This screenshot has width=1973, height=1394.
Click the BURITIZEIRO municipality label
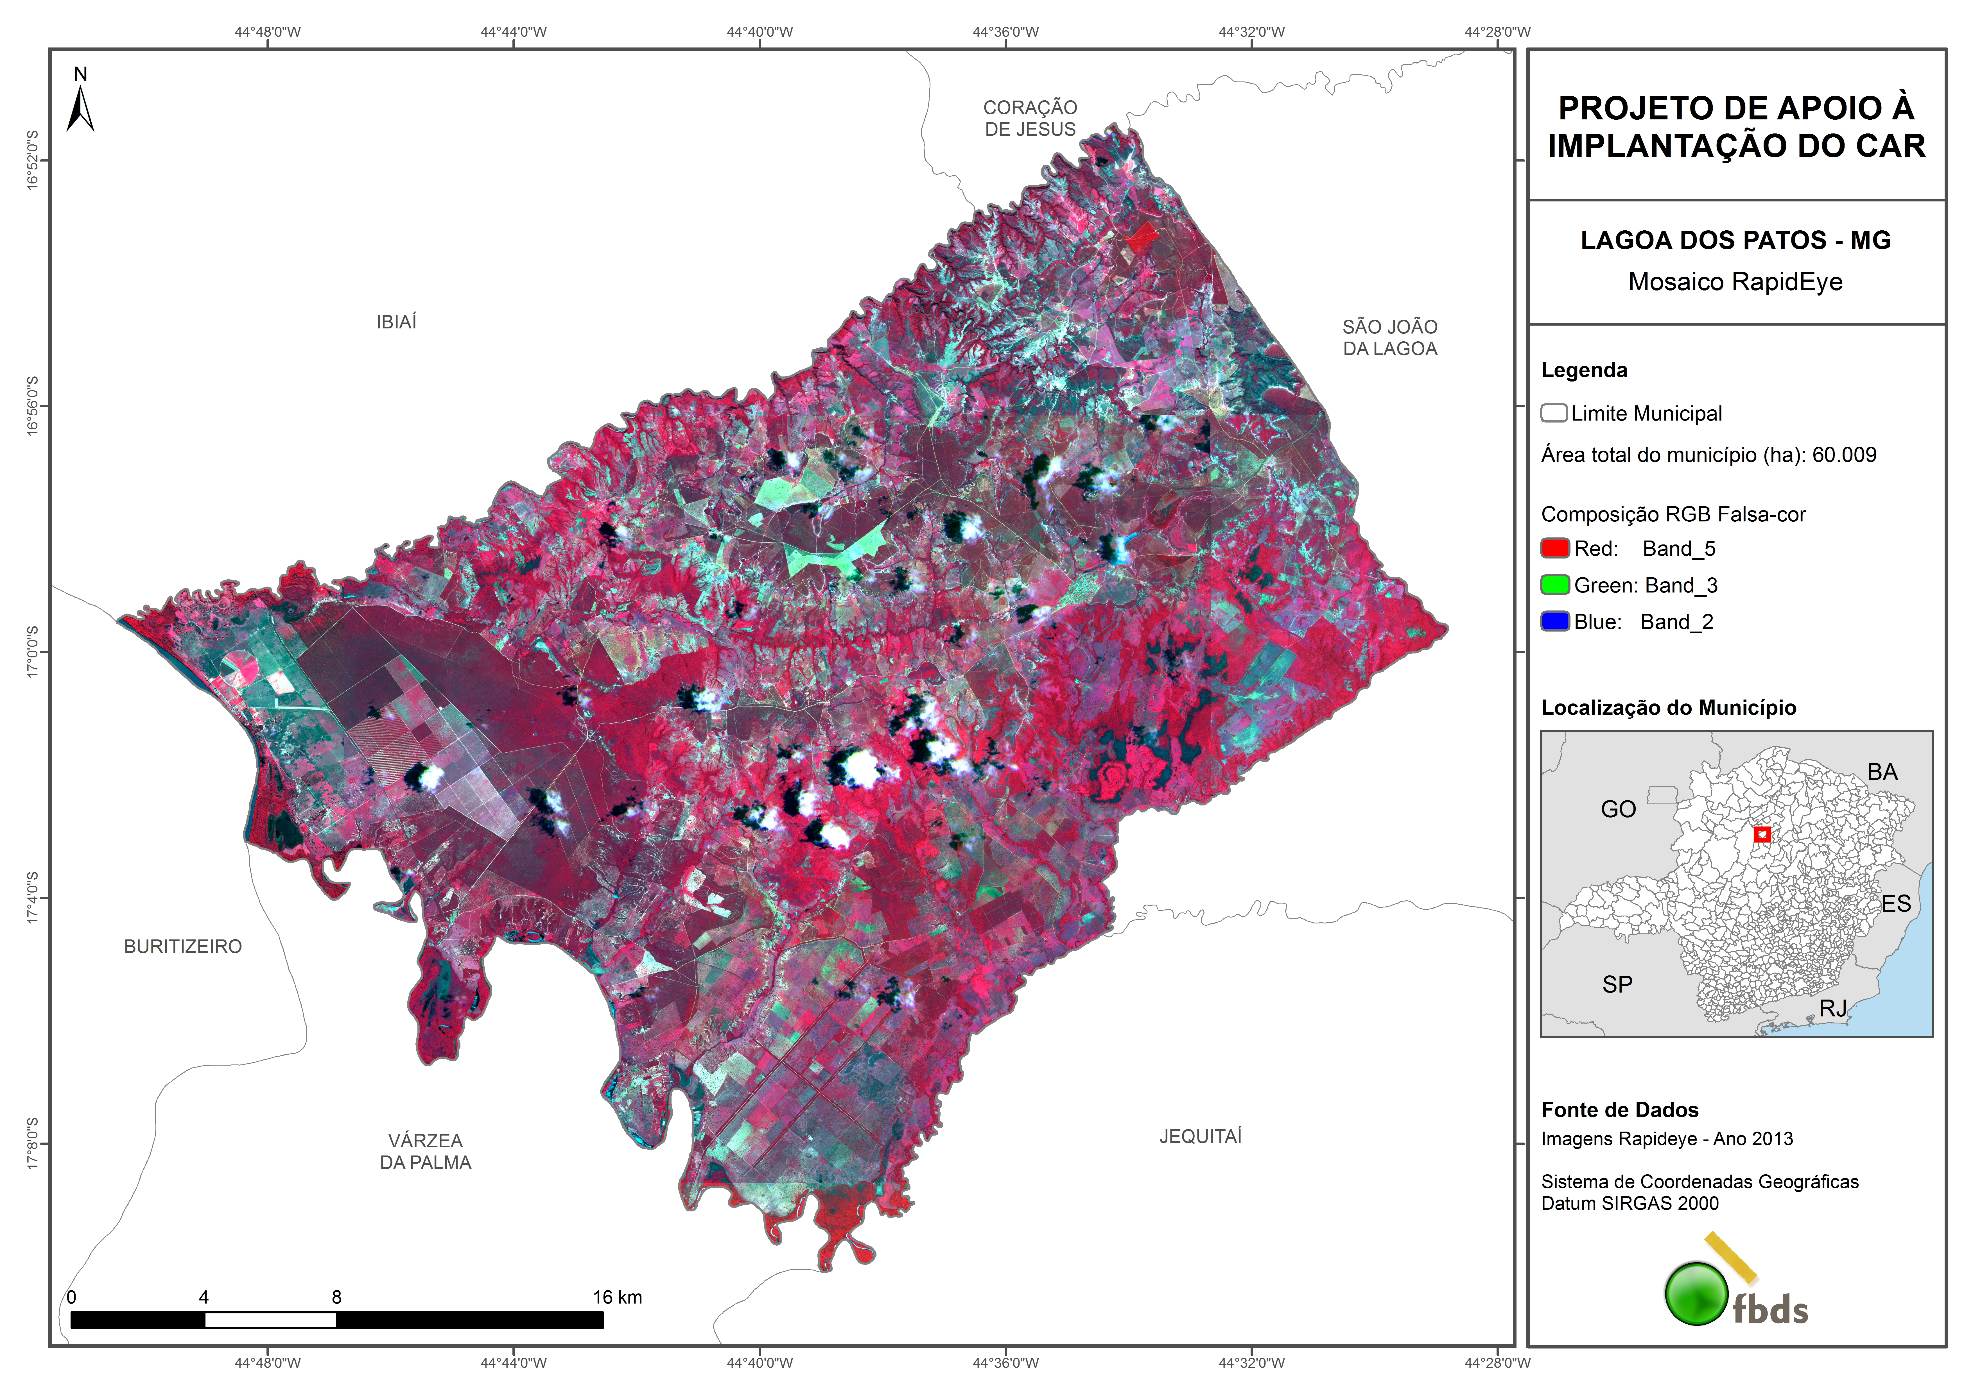click(183, 946)
